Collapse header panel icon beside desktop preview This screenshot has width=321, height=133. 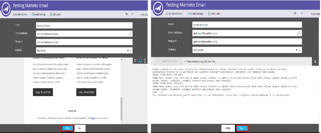[x=135, y=61]
